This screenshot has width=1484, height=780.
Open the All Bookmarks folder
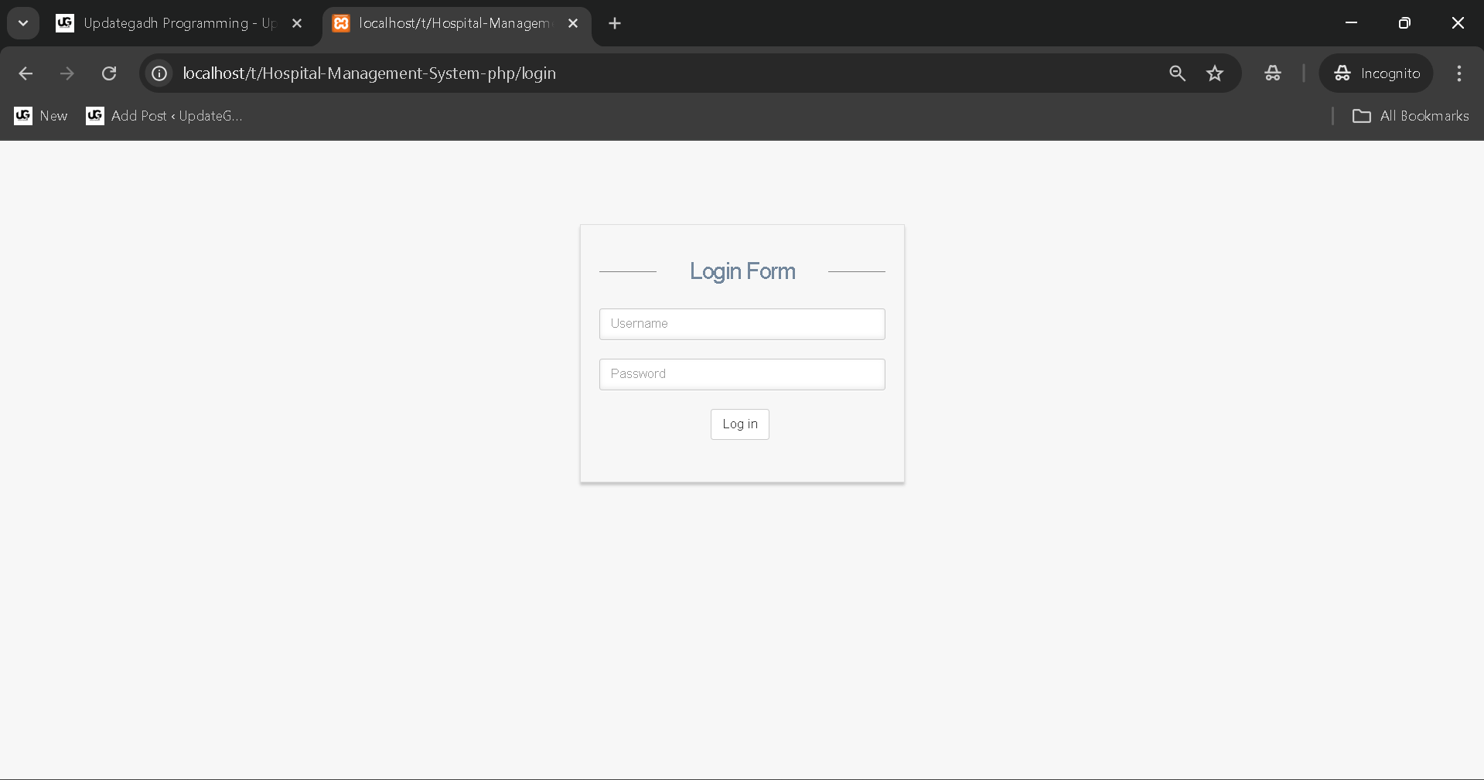point(1411,116)
